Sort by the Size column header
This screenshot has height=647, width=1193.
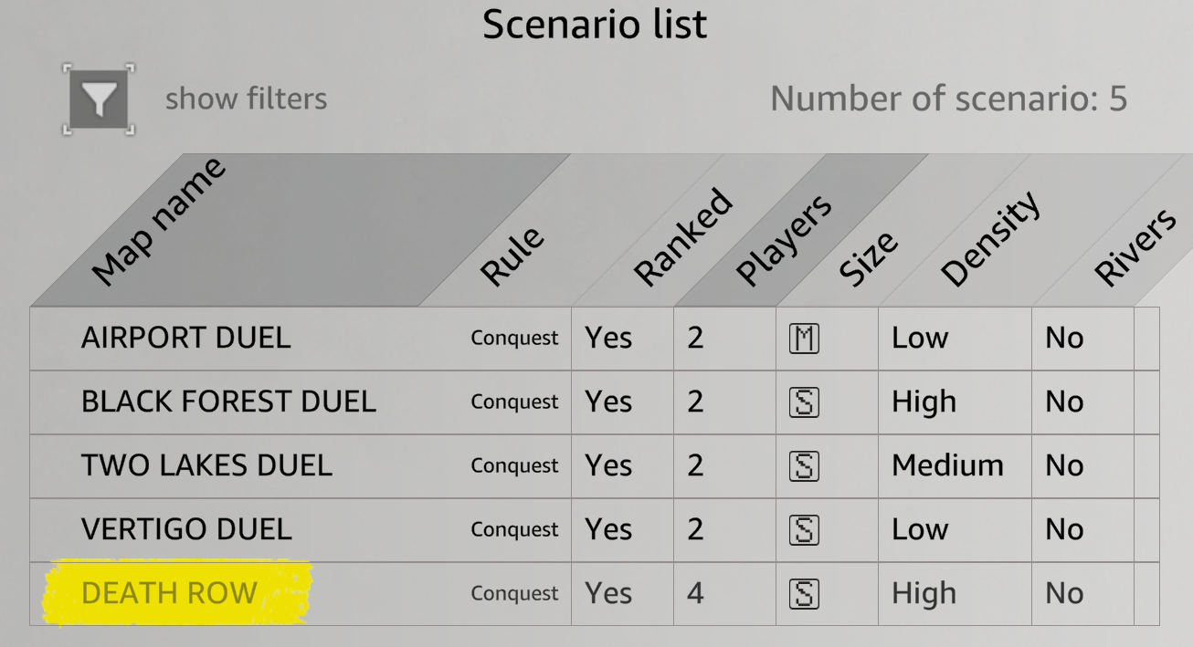(x=869, y=259)
